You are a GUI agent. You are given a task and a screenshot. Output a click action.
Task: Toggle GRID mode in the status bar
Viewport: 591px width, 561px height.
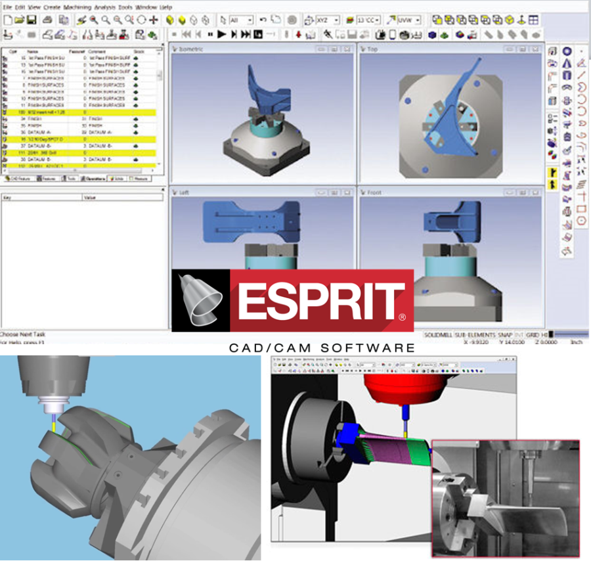tap(533, 334)
